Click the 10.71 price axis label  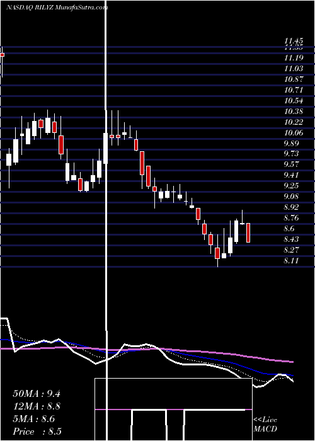[x=294, y=90]
